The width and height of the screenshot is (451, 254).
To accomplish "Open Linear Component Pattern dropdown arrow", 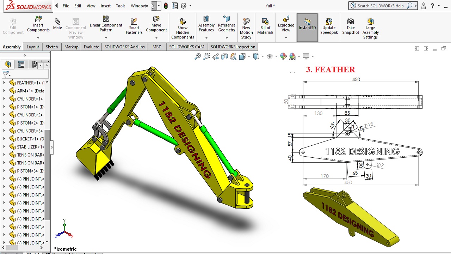I will [106, 38].
